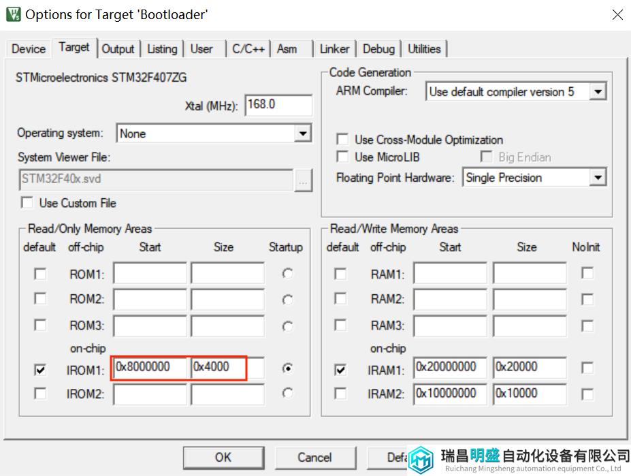This screenshot has height=476, width=631.
Task: Select the ROM1 Startup radio button
Action: click(287, 274)
